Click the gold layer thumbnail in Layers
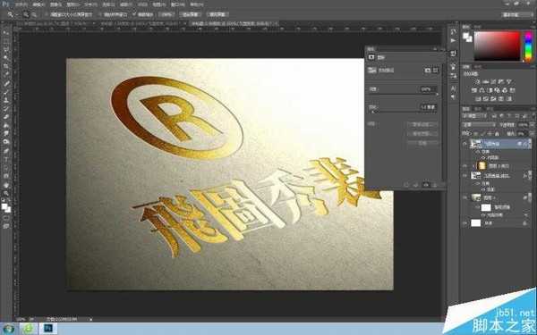Image resolution: width=537 pixels, height=335 pixels. pyautogui.click(x=482, y=166)
